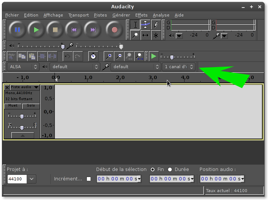Open the Sync-Lock clock icon
This screenshot has height=200, width=268.
(93, 56)
